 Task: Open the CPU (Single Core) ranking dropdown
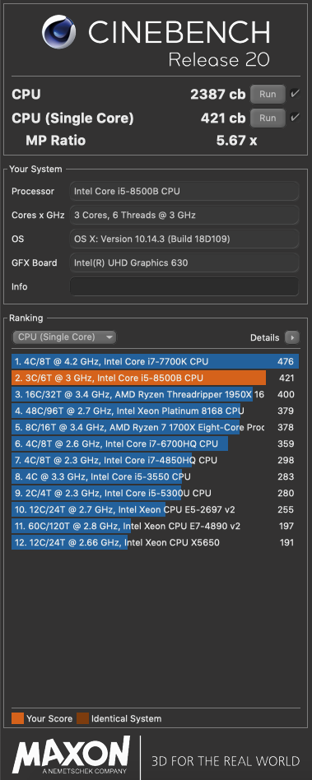click(63, 337)
